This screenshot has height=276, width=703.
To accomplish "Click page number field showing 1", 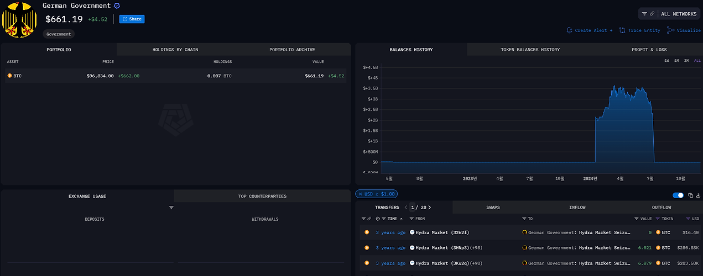I will point(412,208).
